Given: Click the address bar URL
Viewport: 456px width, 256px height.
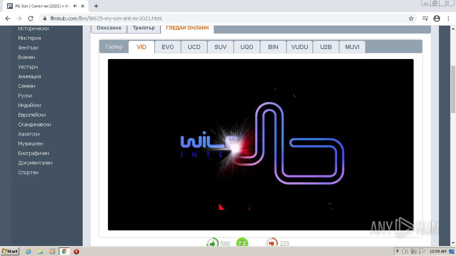Looking at the screenshot, I should coord(106,18).
